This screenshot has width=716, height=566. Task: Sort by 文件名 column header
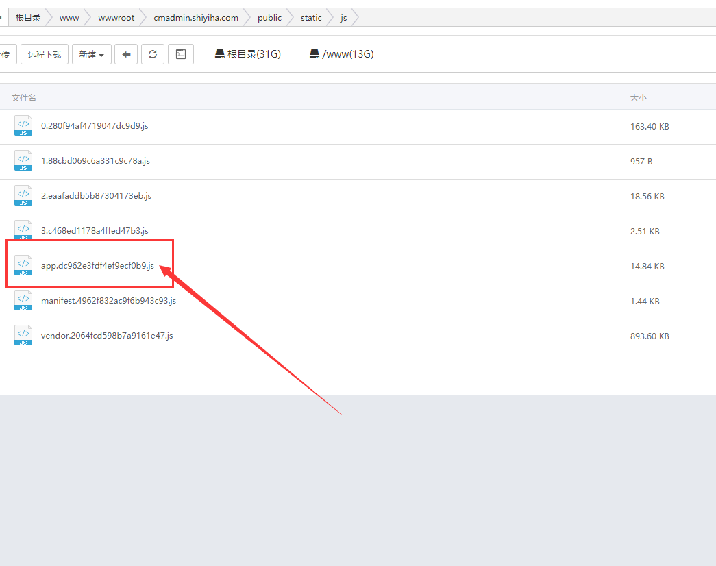pos(24,98)
